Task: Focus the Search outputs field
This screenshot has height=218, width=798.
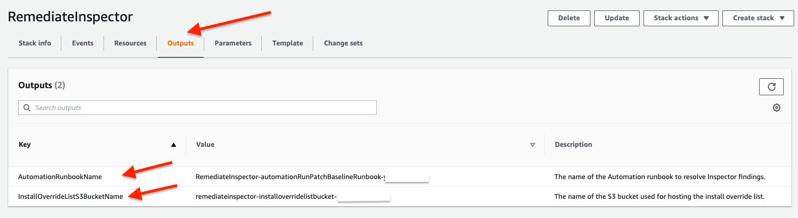Action: point(197,108)
